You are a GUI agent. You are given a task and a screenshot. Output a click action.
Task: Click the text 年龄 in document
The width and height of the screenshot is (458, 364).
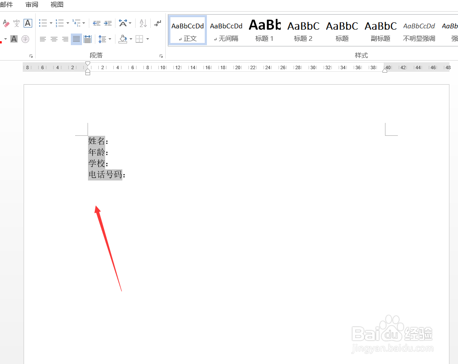97,152
